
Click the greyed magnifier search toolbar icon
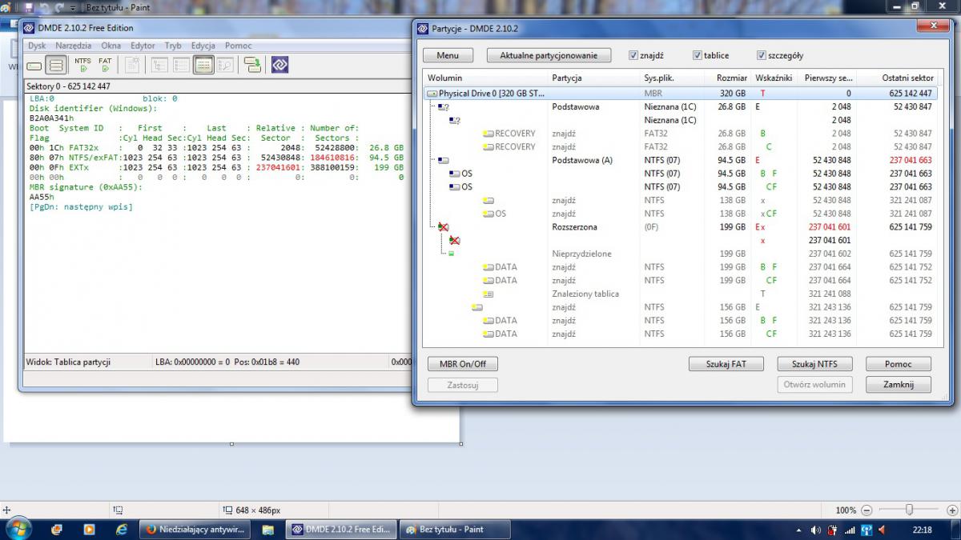(x=224, y=65)
